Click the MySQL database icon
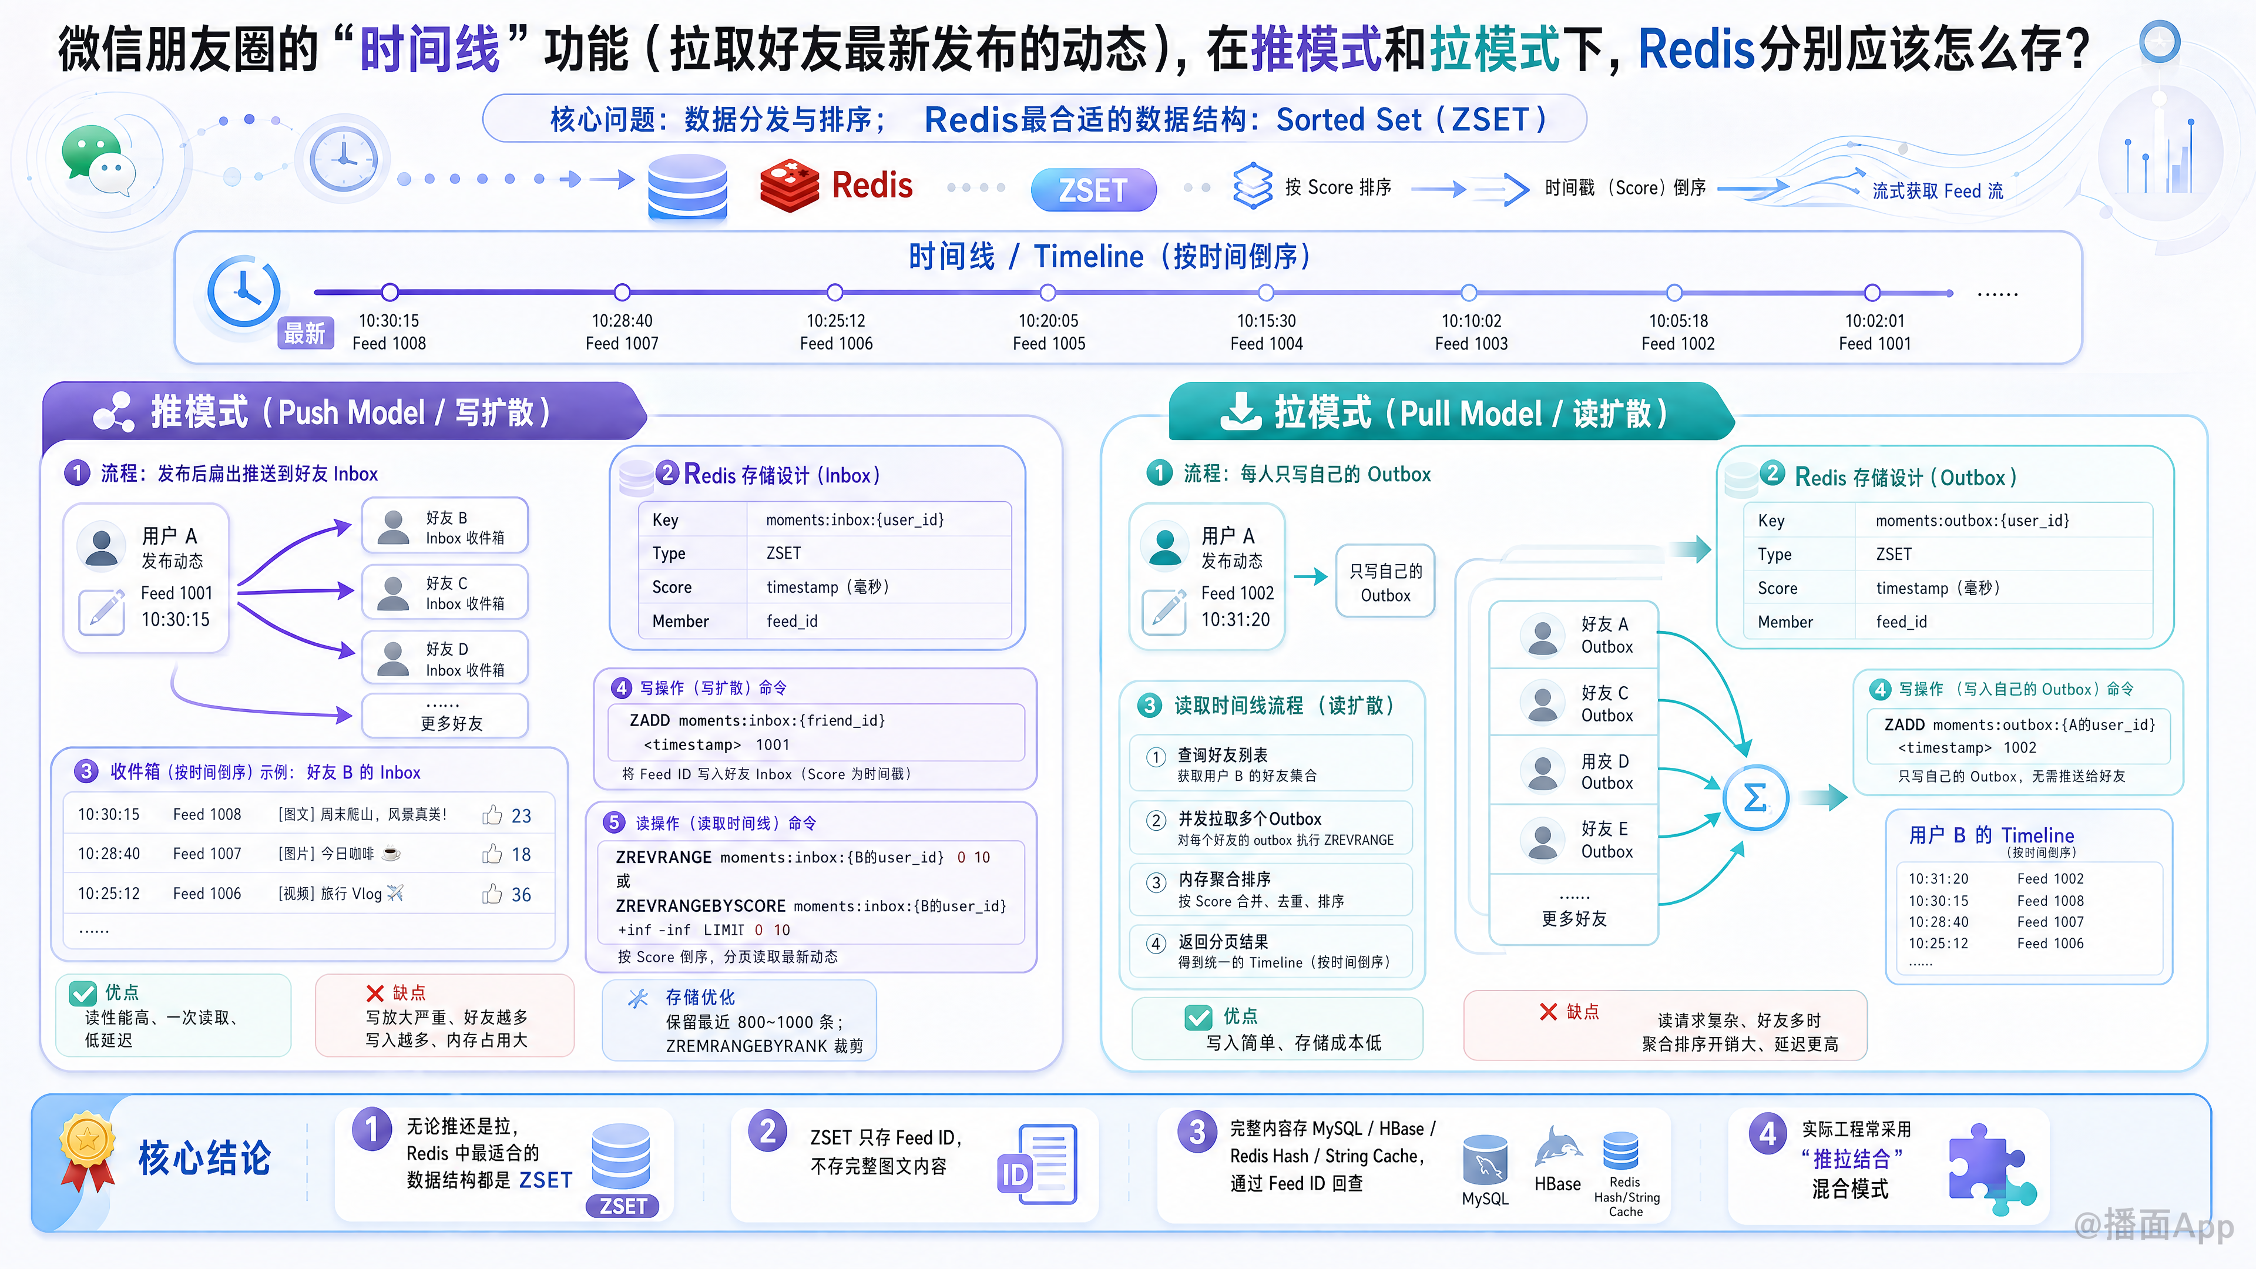The height and width of the screenshot is (1269, 2256). coord(1485,1160)
